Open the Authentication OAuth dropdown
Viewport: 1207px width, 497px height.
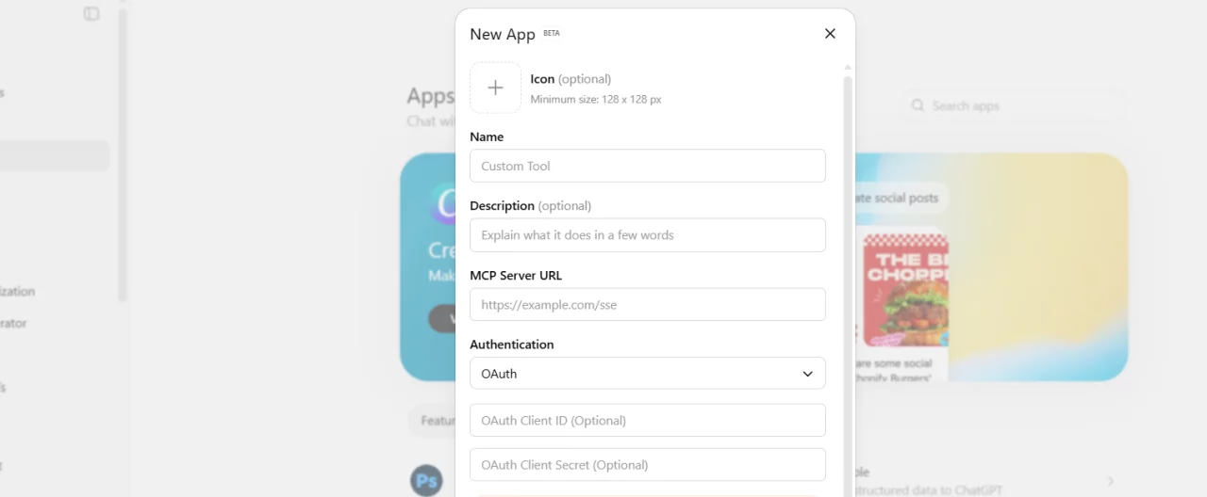point(648,374)
